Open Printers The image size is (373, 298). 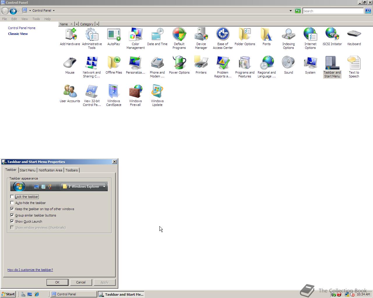click(201, 65)
